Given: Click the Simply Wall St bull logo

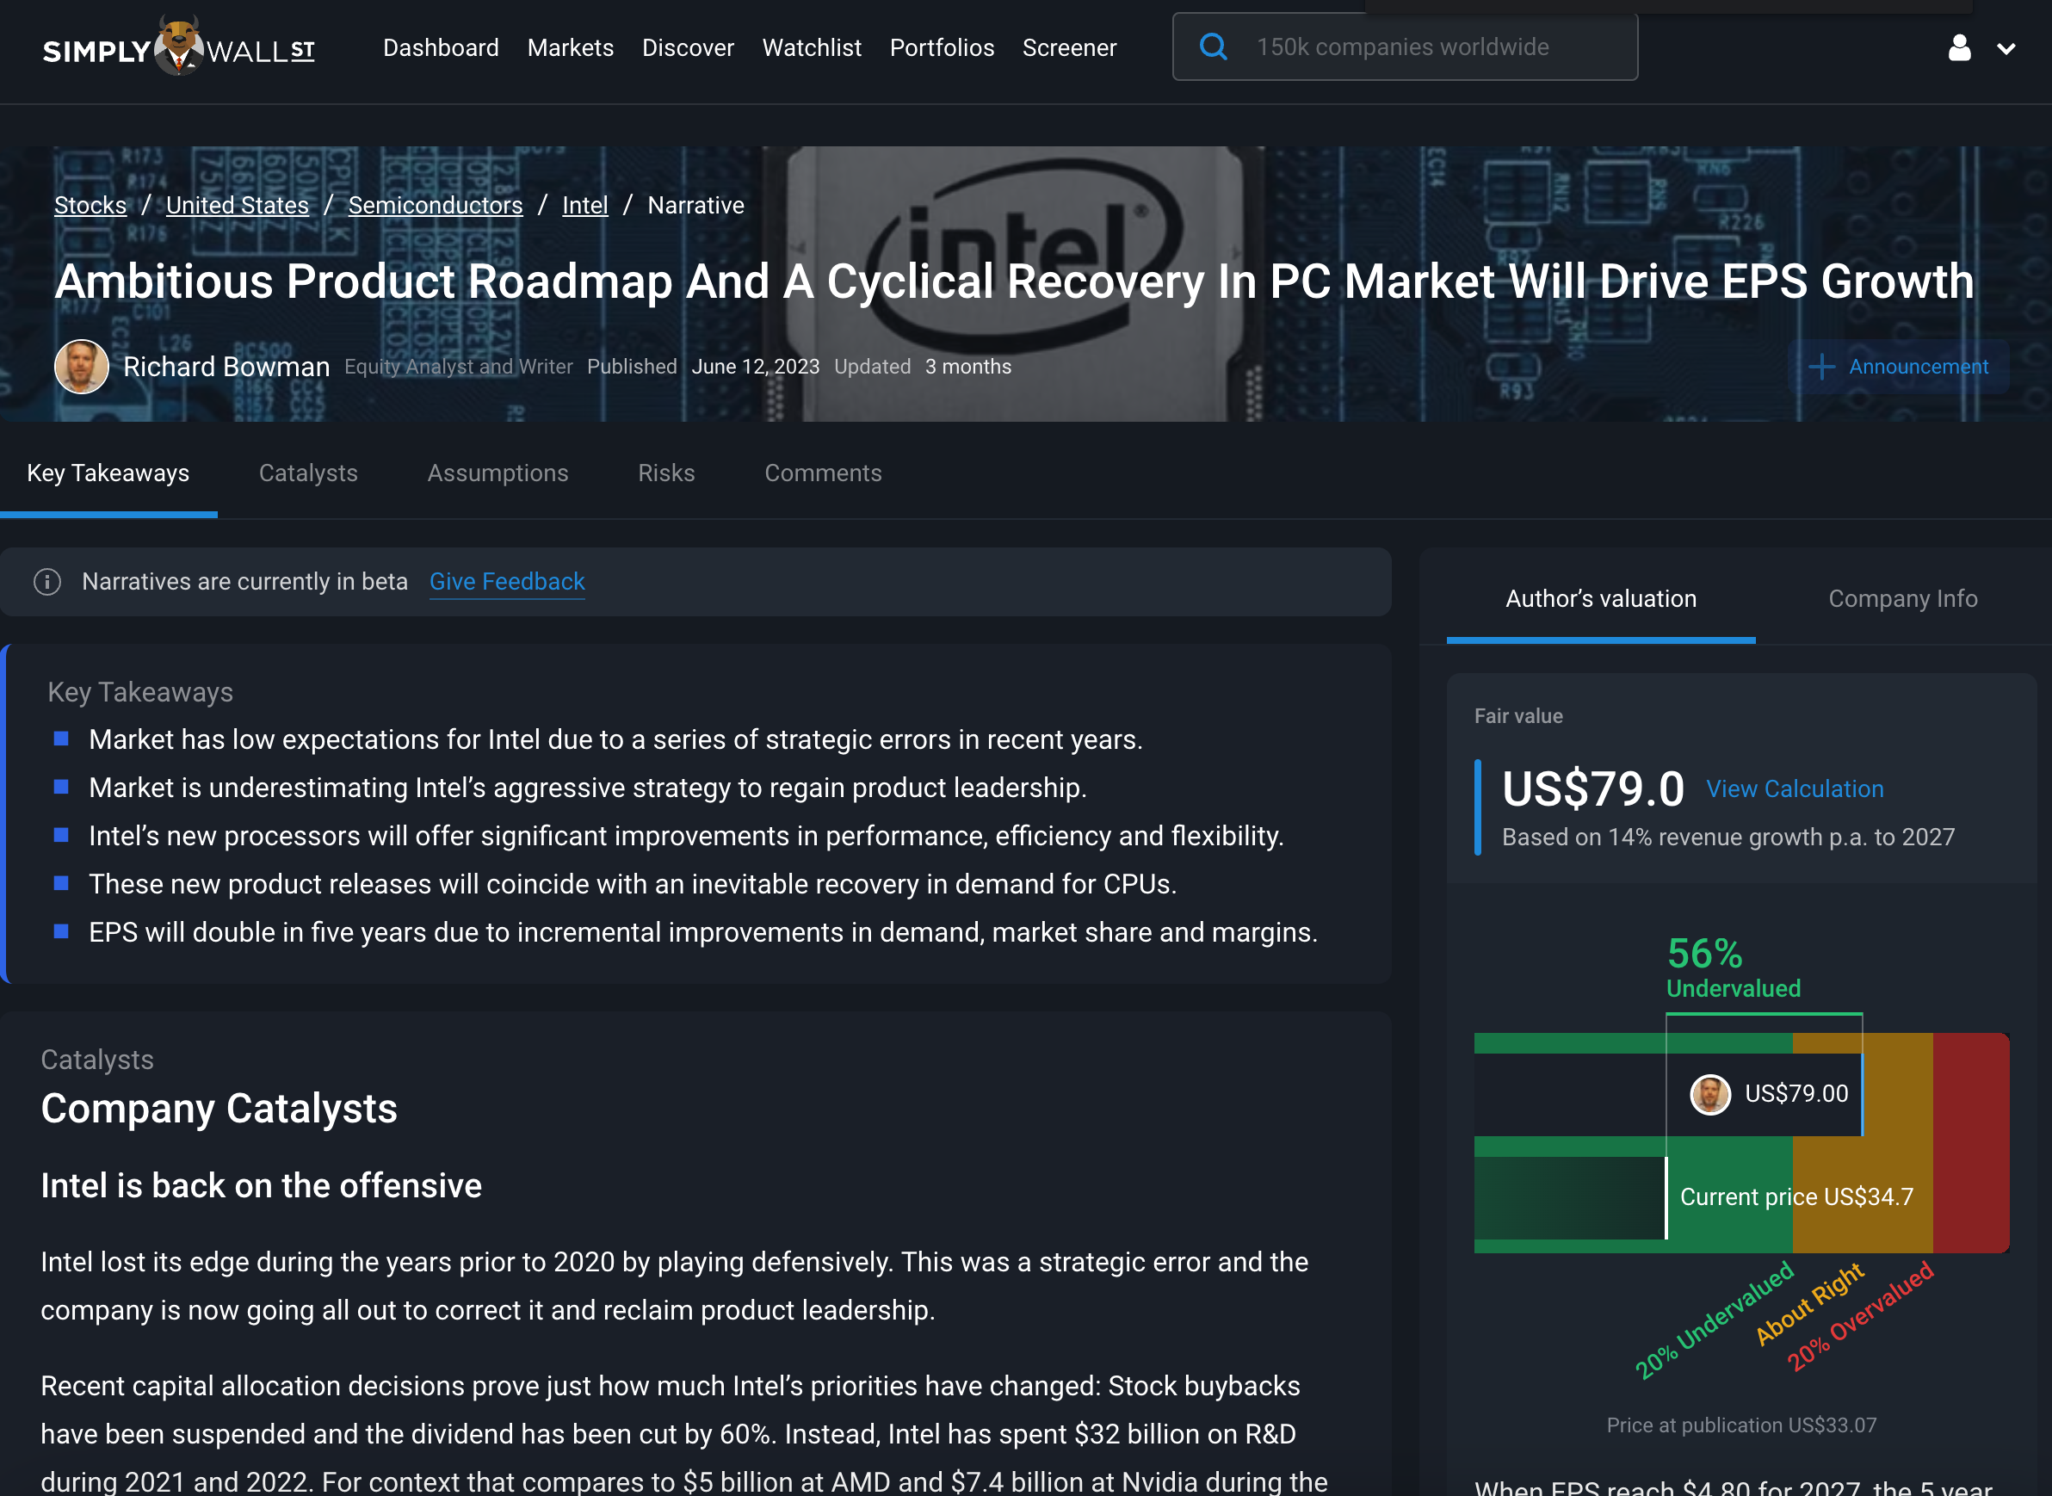Looking at the screenshot, I should 178,47.
